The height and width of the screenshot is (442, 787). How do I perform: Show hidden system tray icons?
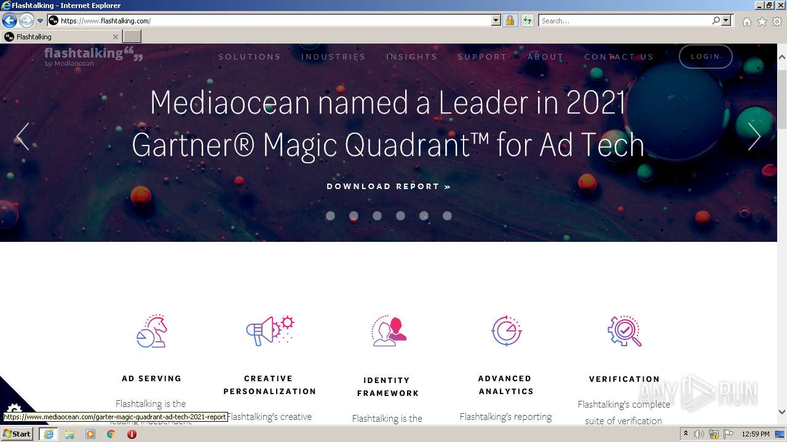coord(686,434)
